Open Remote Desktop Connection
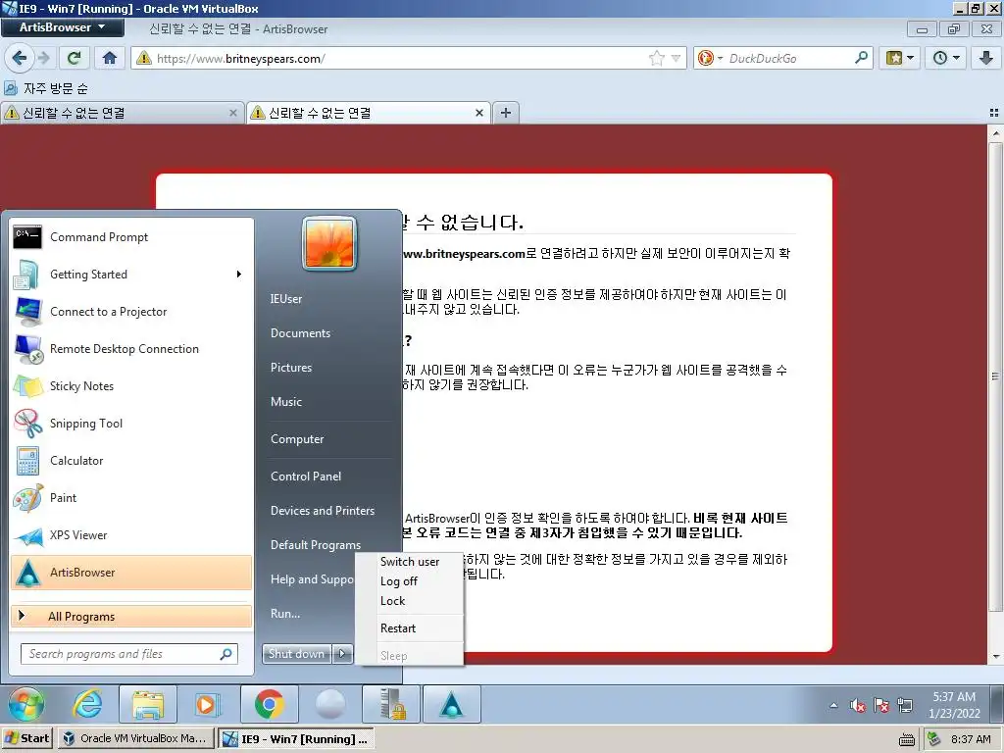 131,349
